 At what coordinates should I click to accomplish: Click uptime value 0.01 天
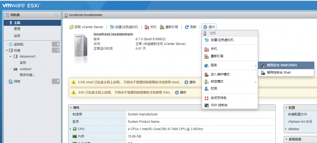[x=141, y=49]
